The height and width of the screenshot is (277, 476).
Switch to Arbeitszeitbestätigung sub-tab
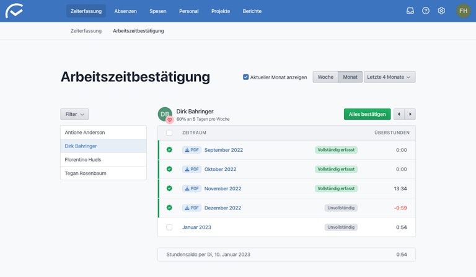[x=138, y=31]
